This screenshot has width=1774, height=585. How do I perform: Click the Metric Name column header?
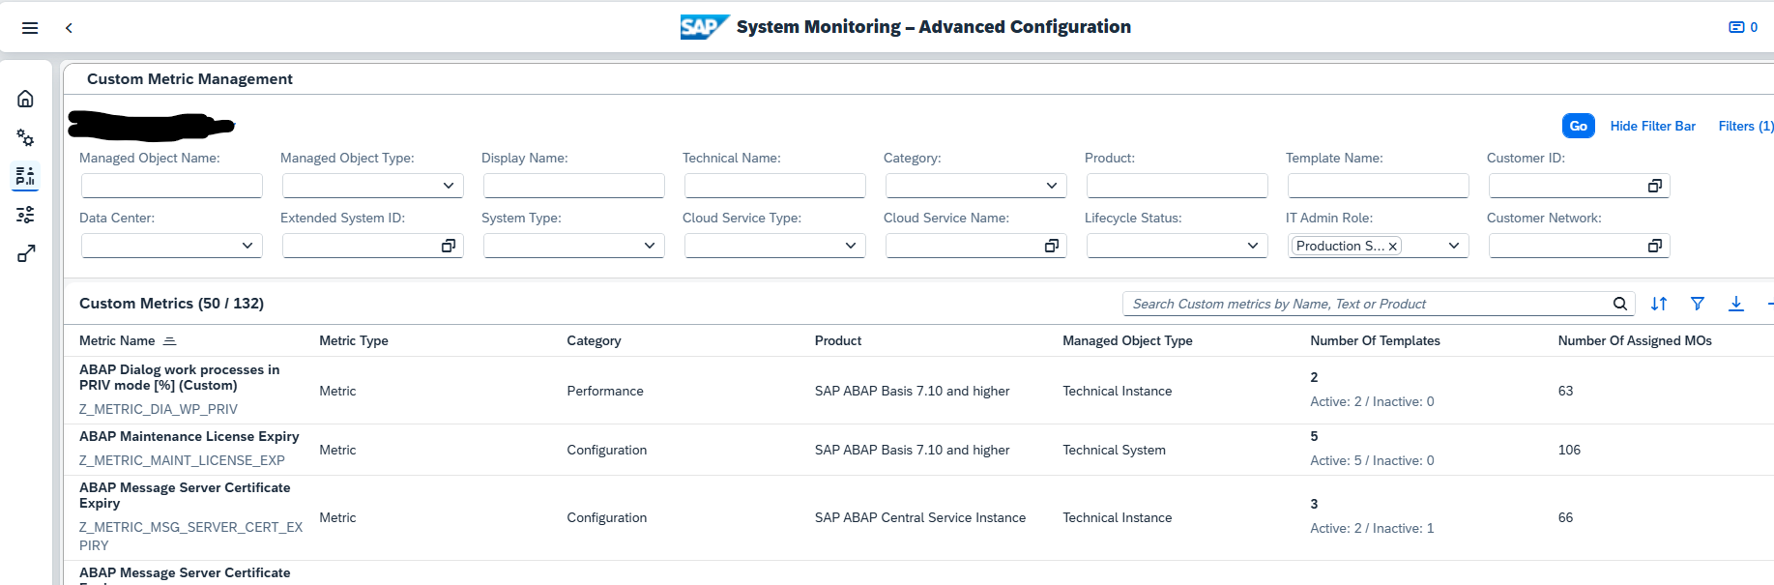(x=117, y=340)
